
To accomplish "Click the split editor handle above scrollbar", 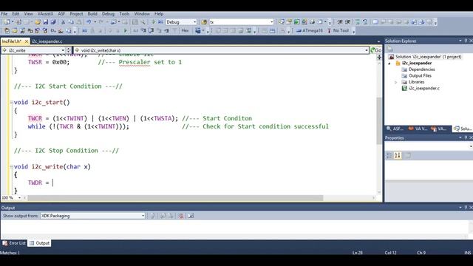I will pos(379,57).
